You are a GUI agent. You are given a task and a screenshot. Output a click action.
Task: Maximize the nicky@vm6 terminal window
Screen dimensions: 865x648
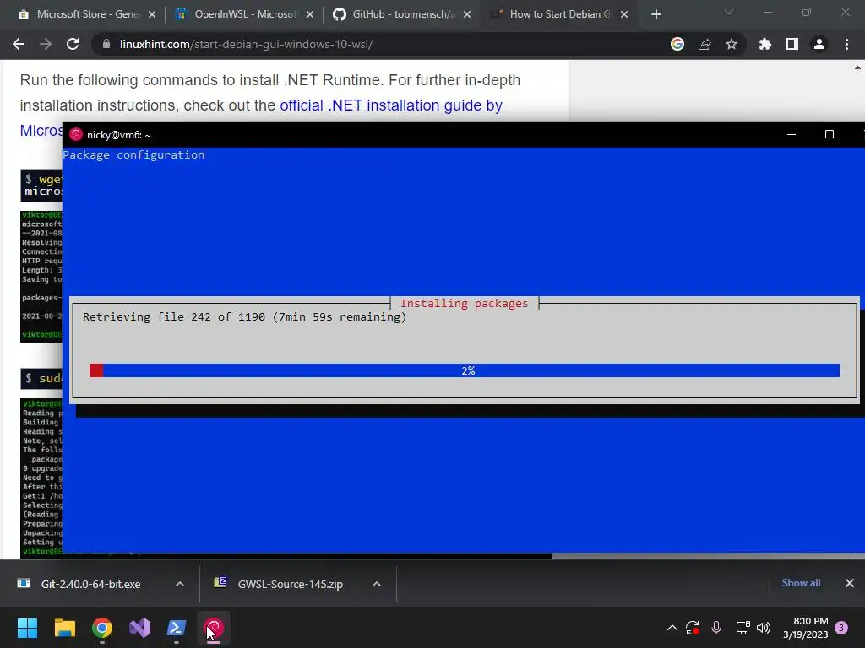pos(830,134)
